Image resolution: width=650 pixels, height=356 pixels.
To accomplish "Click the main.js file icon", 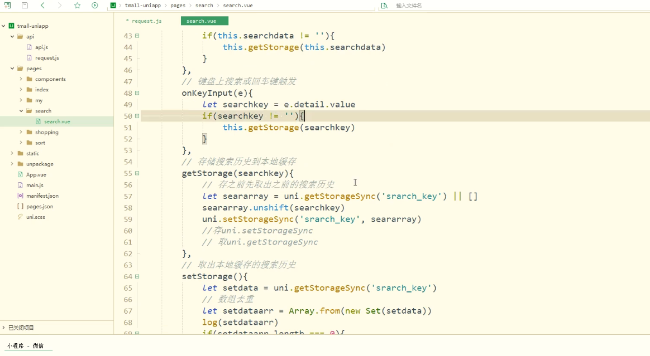I will pyautogui.click(x=20, y=185).
